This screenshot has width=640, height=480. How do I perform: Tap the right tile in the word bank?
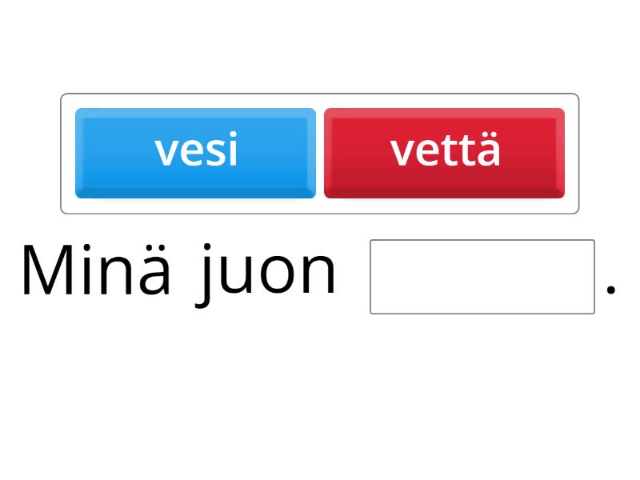(444, 153)
